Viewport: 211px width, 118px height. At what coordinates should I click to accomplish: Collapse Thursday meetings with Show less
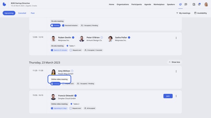coord(175,62)
